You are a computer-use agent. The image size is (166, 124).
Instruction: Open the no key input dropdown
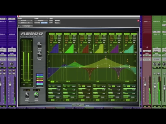[x=27, y=26]
